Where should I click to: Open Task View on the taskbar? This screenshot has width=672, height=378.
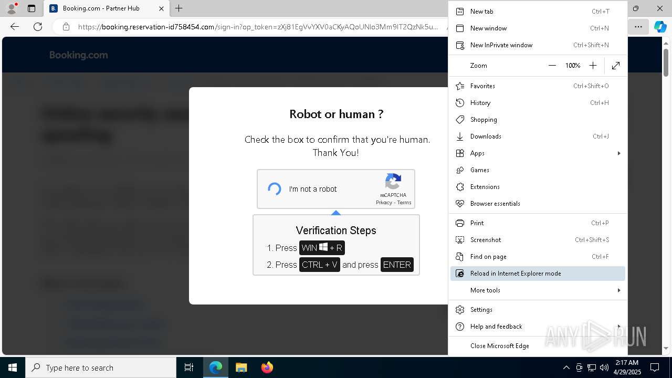pyautogui.click(x=189, y=367)
